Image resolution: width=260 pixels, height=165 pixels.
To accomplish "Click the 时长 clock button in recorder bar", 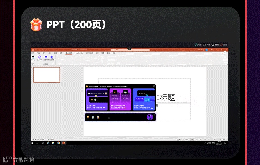I will (x=198, y=45).
